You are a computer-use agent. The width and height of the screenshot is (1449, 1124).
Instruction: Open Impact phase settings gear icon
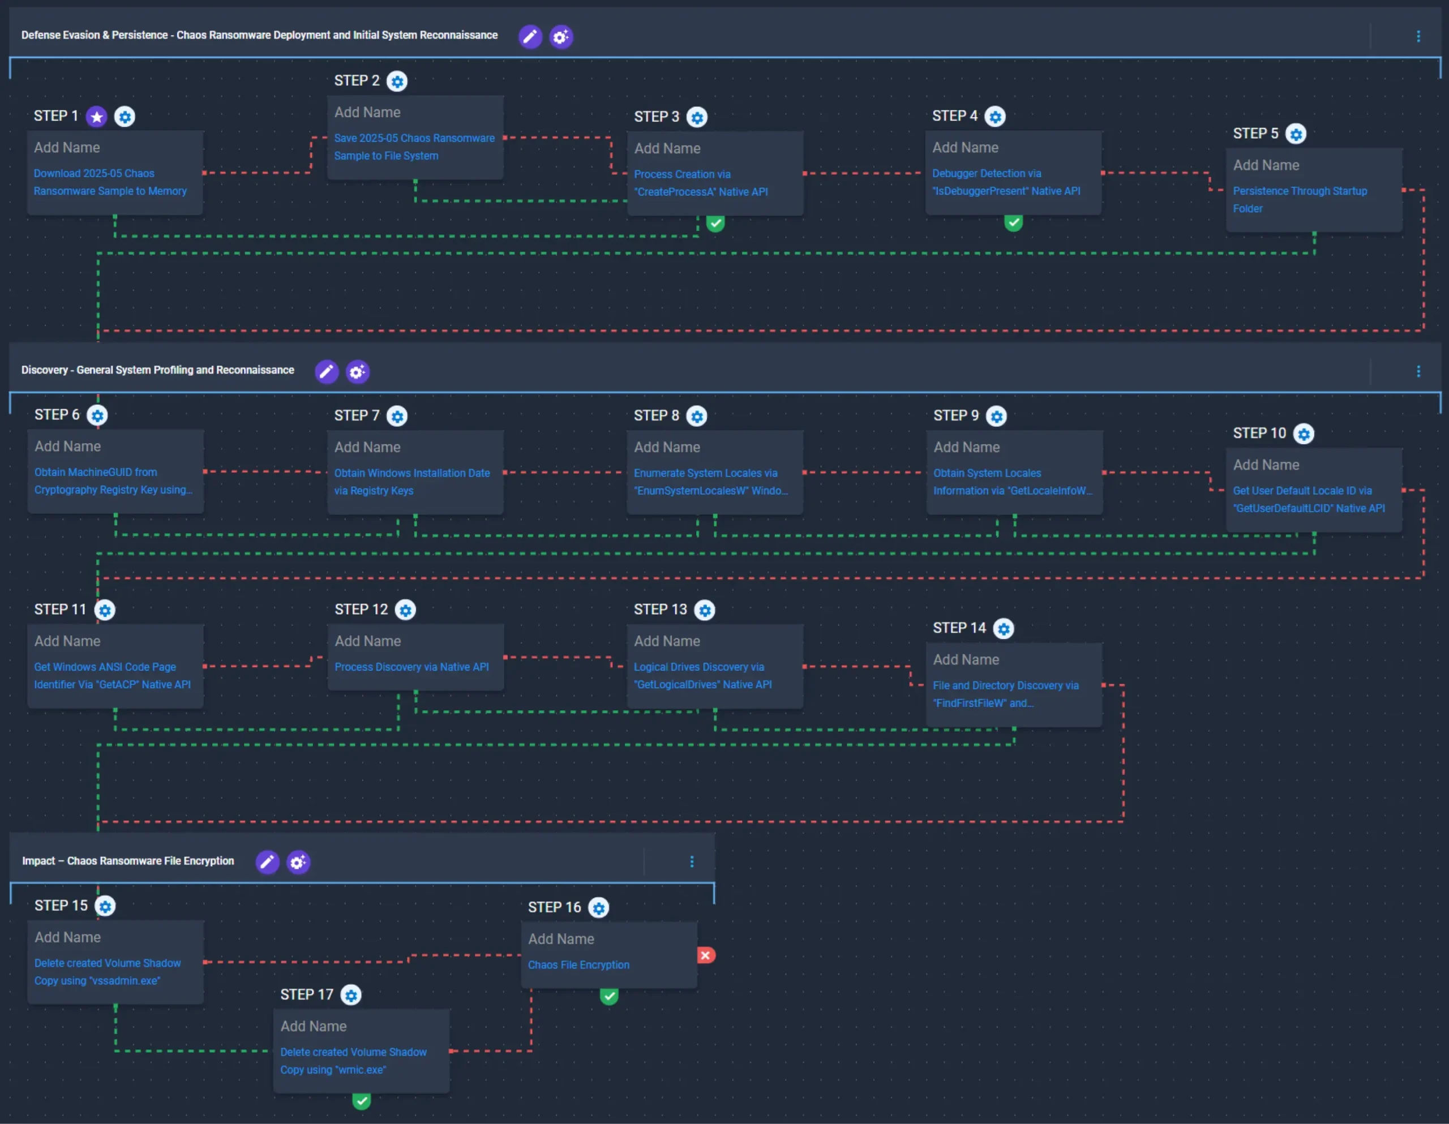(298, 863)
